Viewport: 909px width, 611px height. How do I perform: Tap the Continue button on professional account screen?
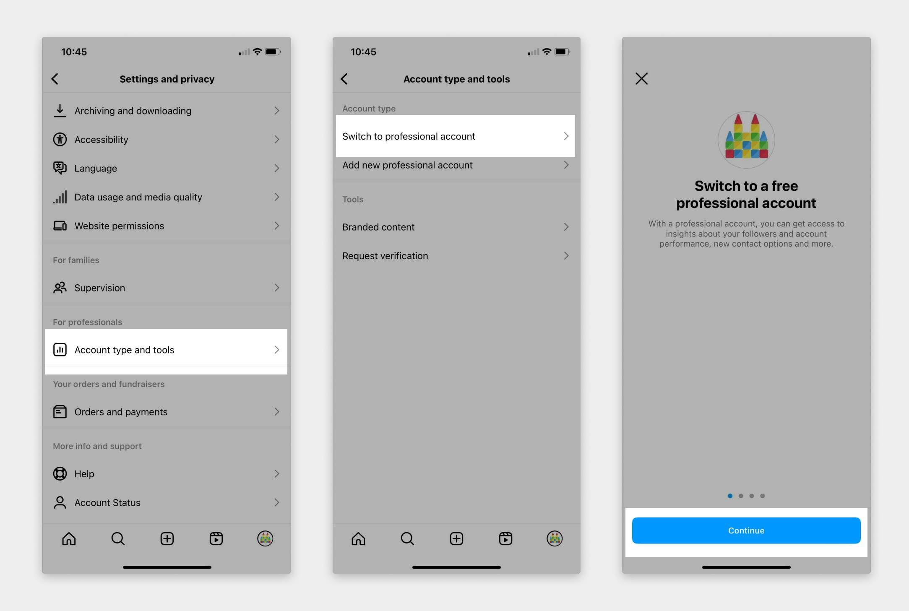pyautogui.click(x=746, y=530)
